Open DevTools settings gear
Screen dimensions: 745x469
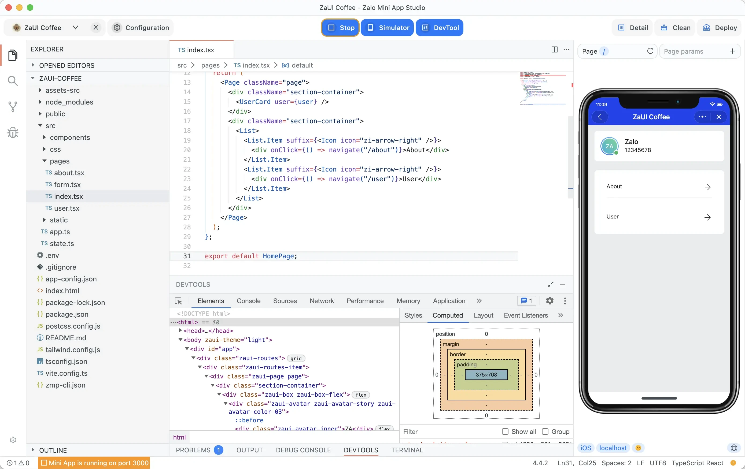click(549, 301)
